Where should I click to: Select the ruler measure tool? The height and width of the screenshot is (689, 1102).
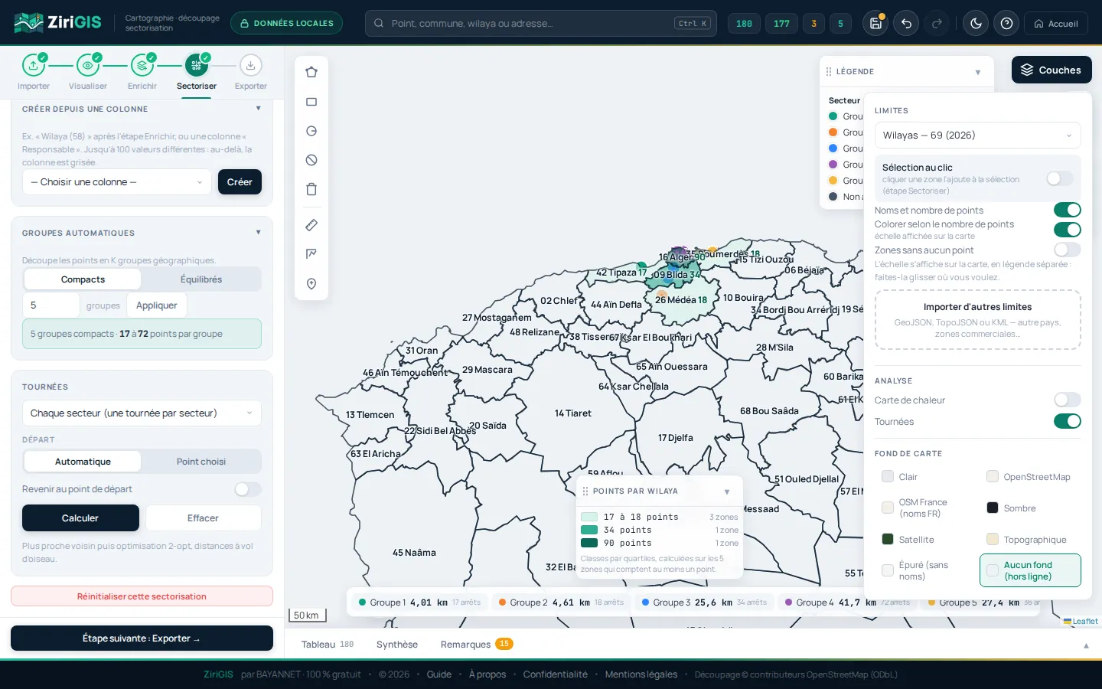coord(311,225)
